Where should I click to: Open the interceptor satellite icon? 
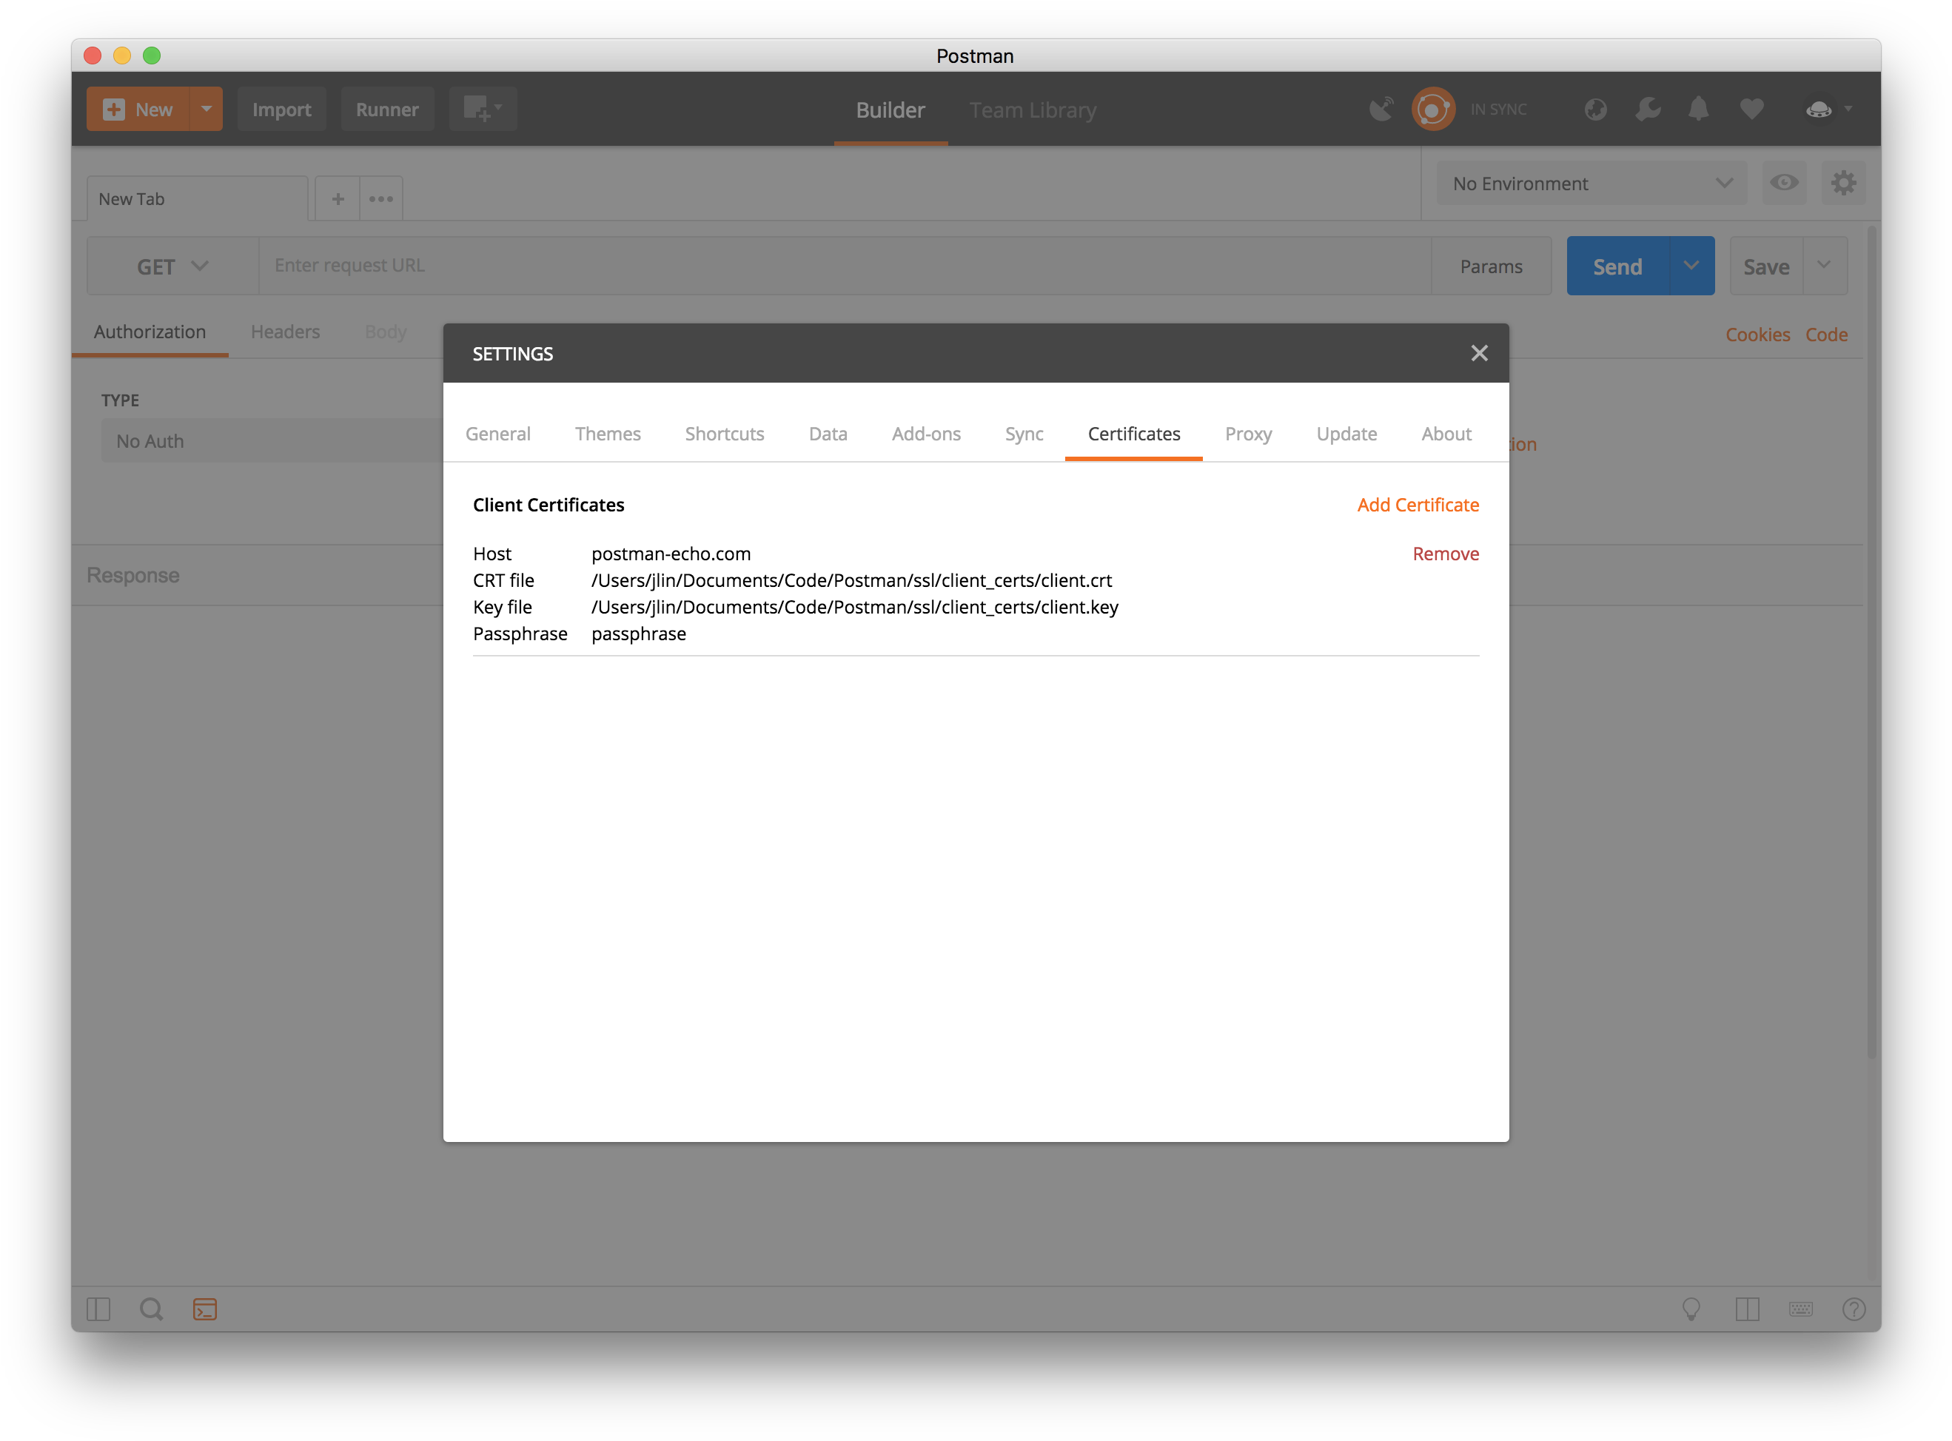(1381, 109)
